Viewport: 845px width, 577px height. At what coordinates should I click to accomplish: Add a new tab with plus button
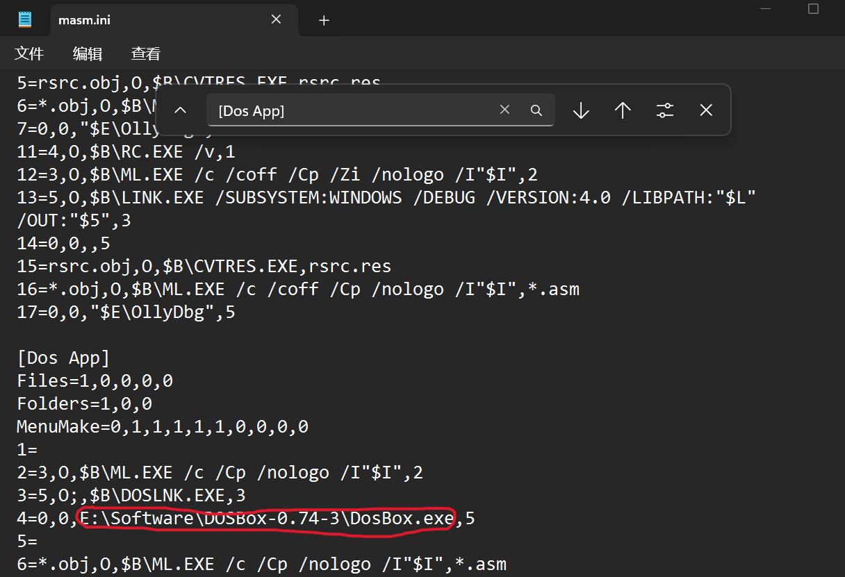tap(323, 20)
